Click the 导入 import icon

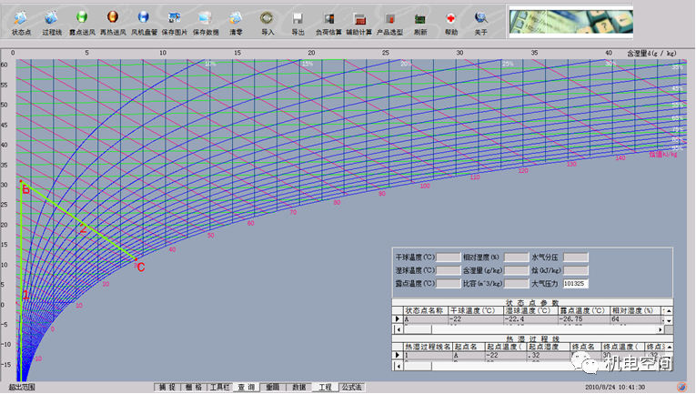tap(267, 18)
